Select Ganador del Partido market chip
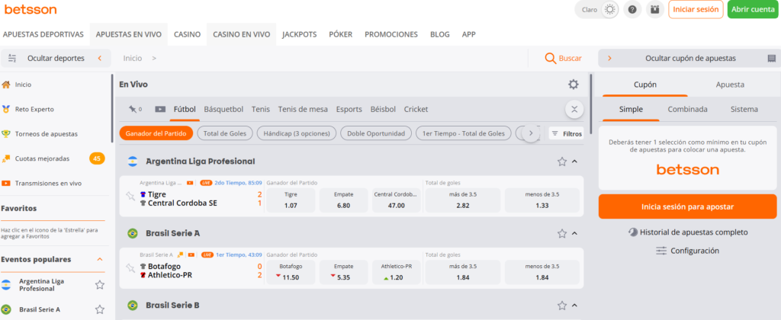The image size is (781, 320). click(x=156, y=133)
